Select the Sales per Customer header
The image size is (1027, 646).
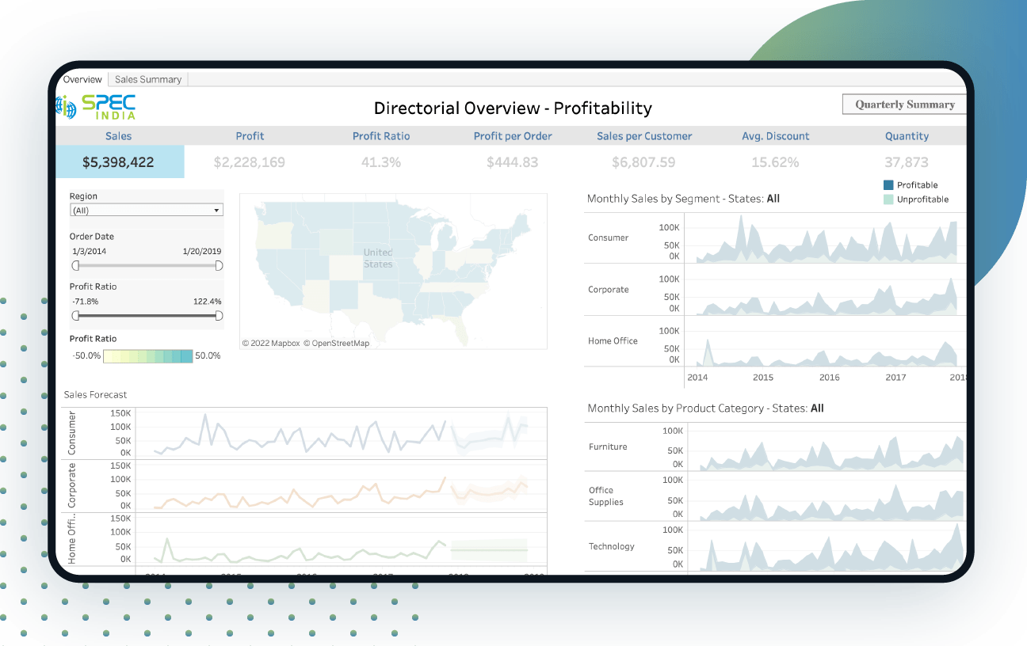(644, 136)
